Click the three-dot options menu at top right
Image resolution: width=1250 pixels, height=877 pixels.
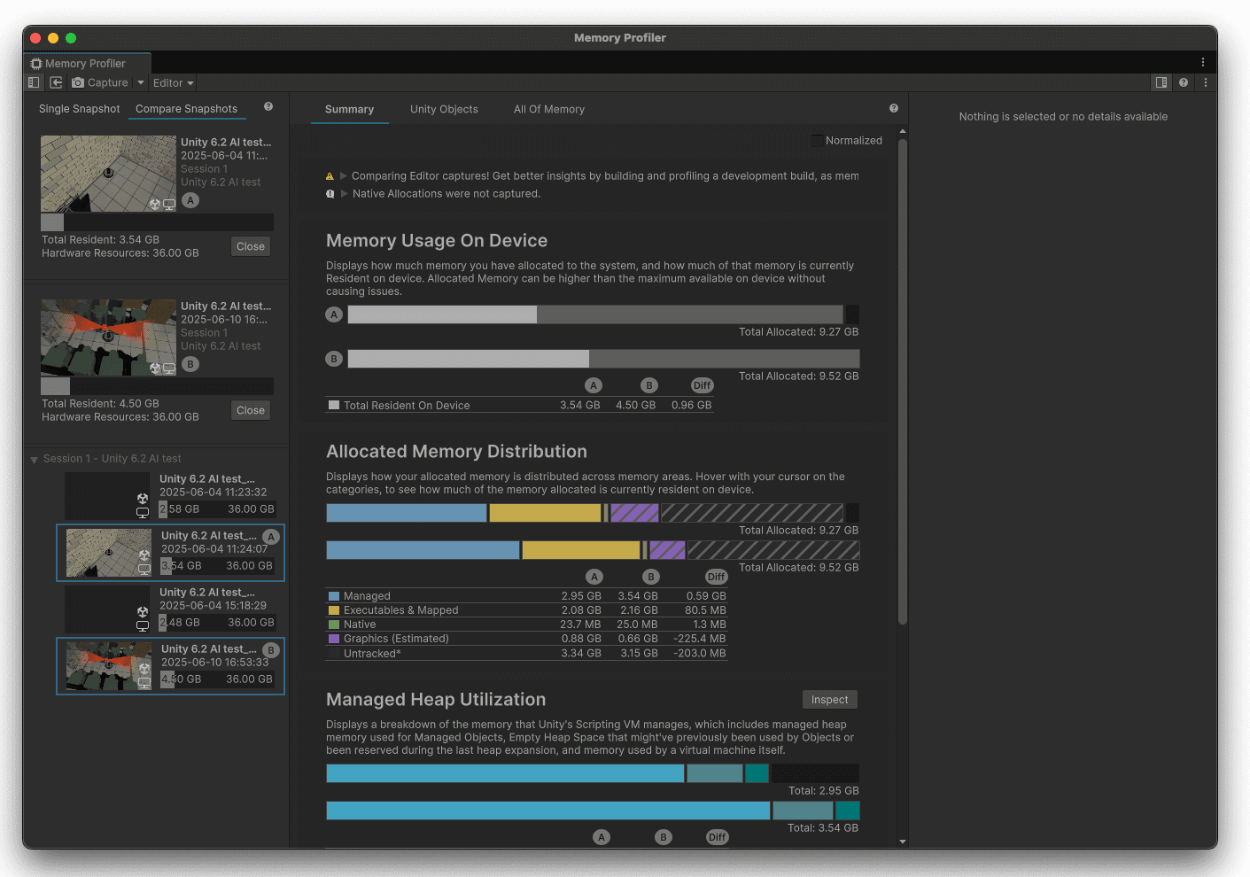tap(1203, 62)
